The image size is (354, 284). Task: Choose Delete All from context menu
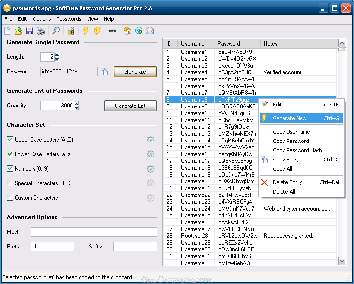point(301,192)
